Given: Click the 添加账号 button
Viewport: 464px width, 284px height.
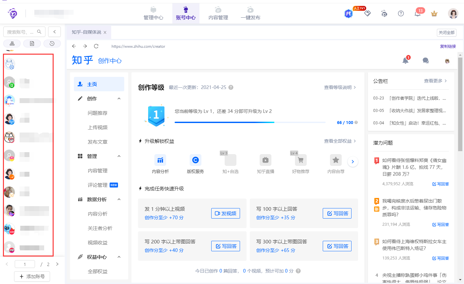Looking at the screenshot, I should 32,276.
